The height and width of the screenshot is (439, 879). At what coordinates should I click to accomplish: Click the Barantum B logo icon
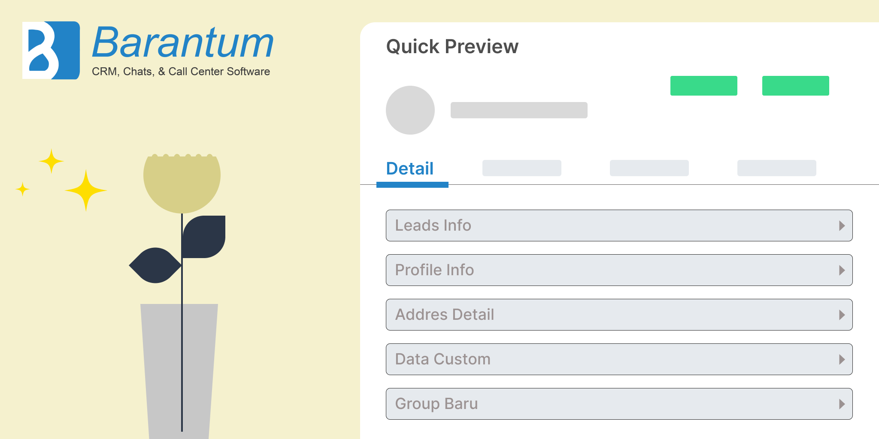tap(51, 50)
